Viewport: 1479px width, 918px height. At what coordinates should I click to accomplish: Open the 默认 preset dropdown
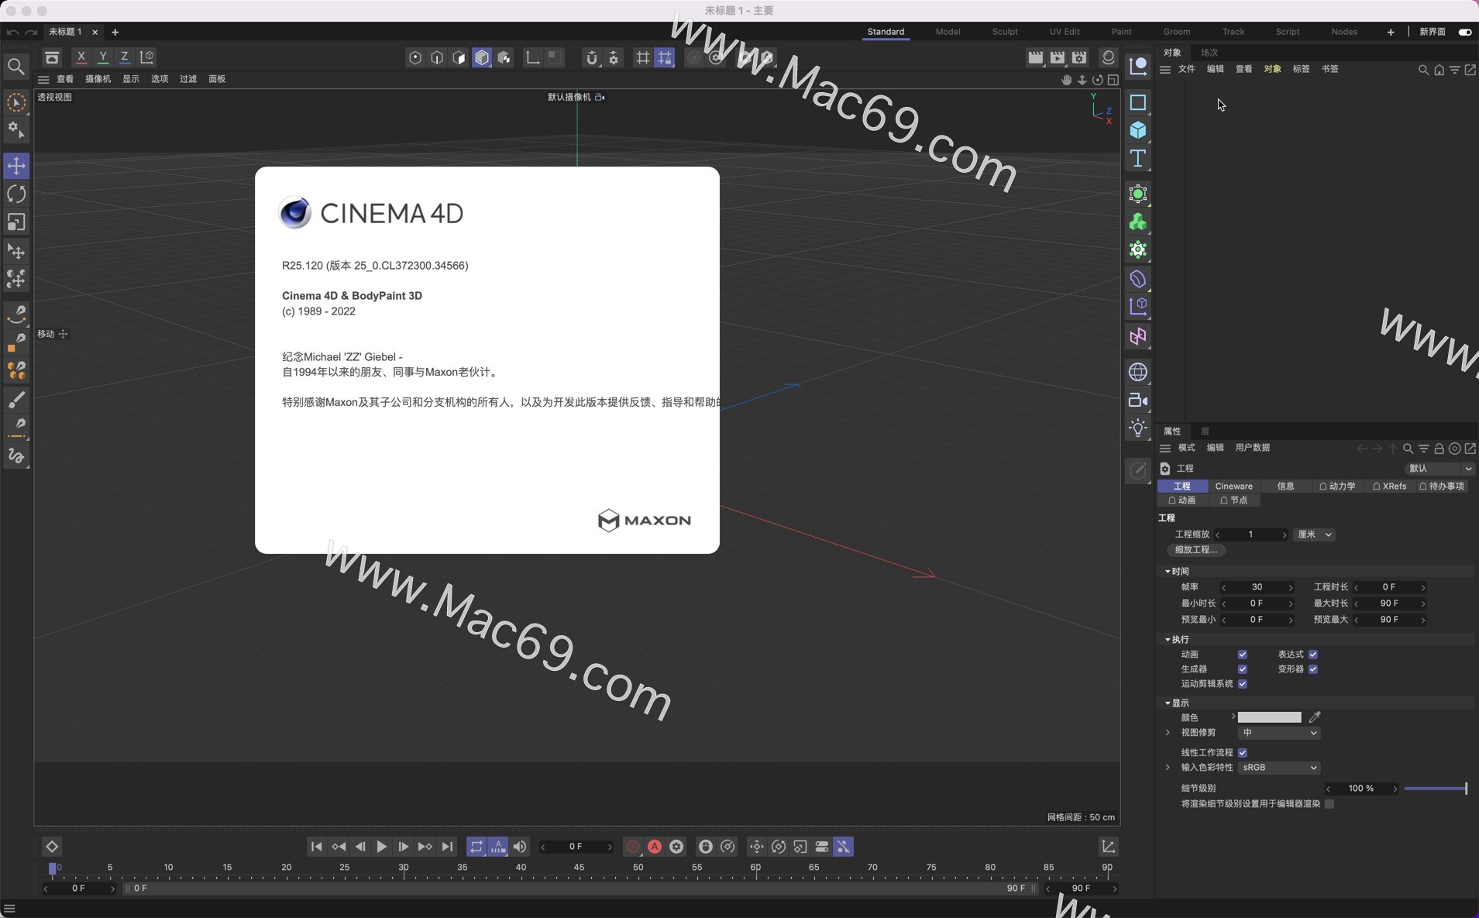point(1439,469)
